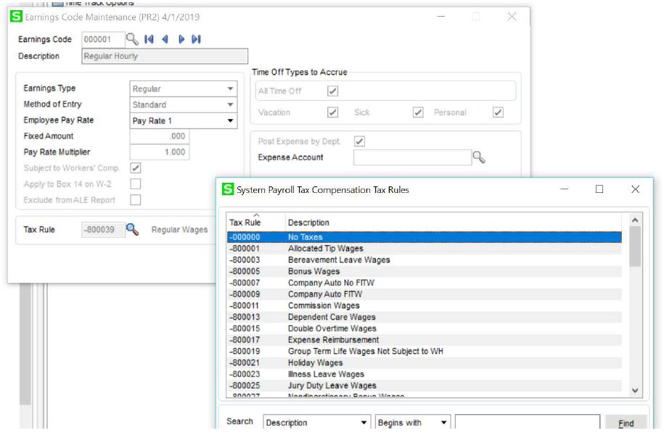
Task: Jump to the first earnings code record
Action: tap(149, 39)
